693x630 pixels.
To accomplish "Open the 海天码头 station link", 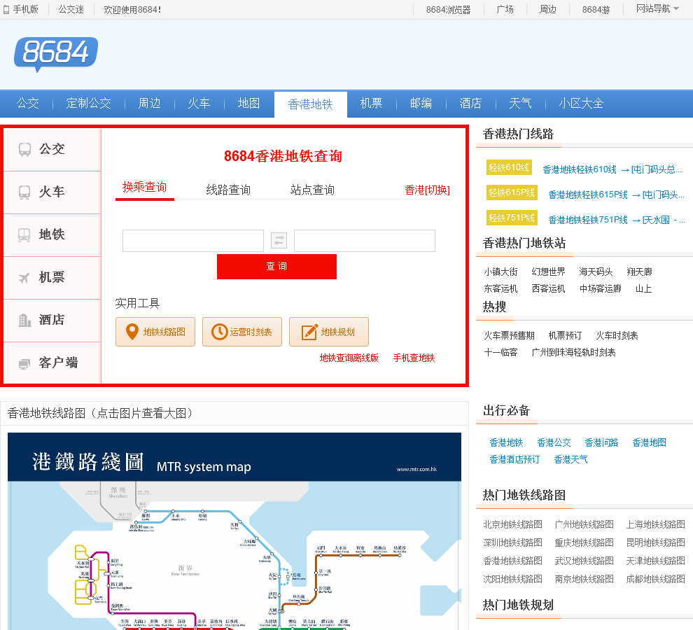I will (x=596, y=272).
